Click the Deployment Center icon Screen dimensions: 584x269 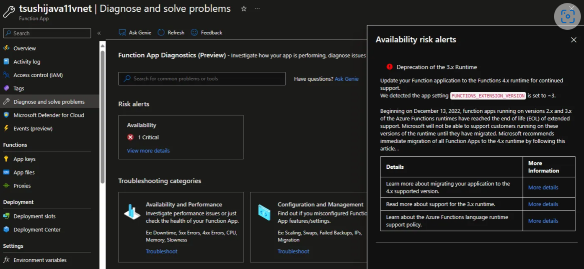pos(6,229)
